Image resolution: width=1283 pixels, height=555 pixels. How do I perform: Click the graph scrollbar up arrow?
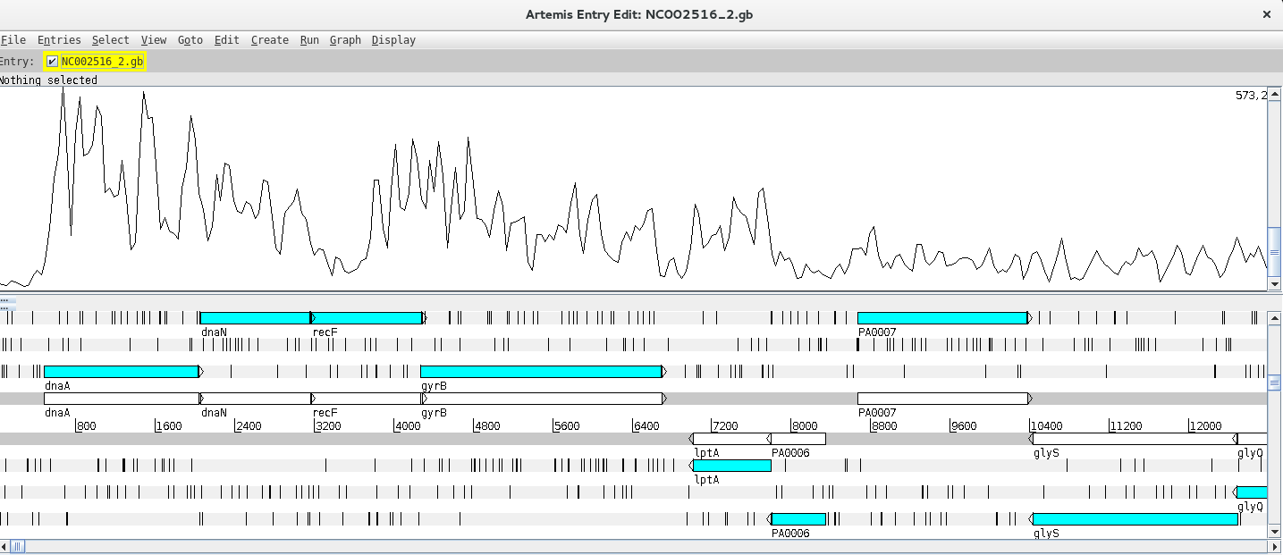1274,92
